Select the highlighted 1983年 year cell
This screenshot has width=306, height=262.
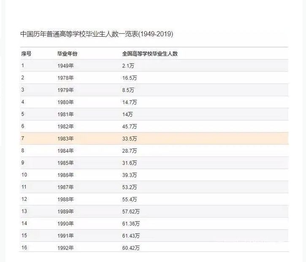[x=65, y=138]
